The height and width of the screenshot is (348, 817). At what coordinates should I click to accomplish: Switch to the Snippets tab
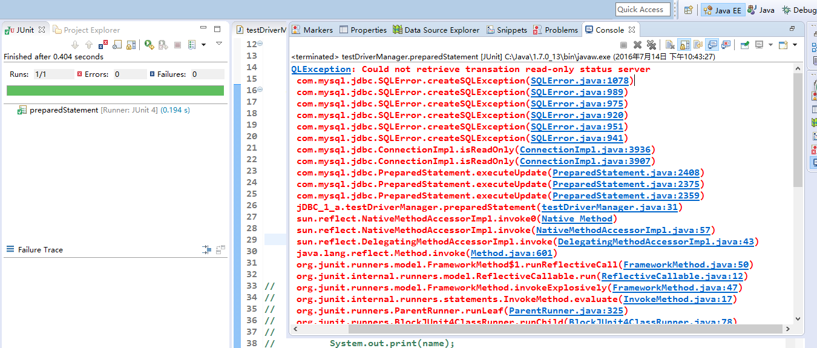point(506,30)
